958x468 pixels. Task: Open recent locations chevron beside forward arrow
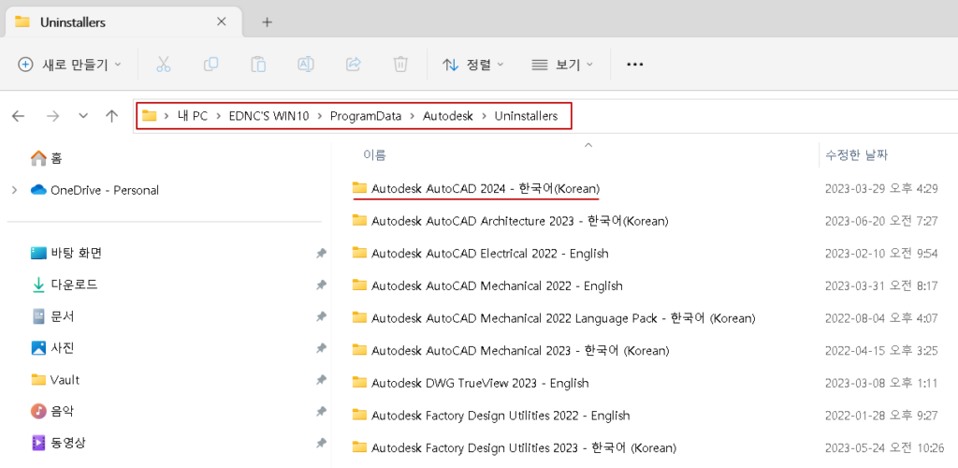click(x=83, y=116)
